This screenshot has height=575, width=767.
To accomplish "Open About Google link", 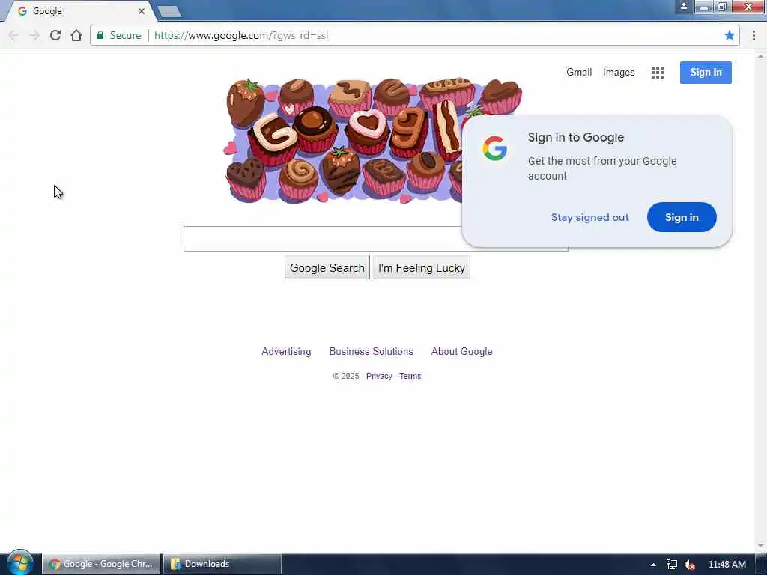I will [x=461, y=352].
